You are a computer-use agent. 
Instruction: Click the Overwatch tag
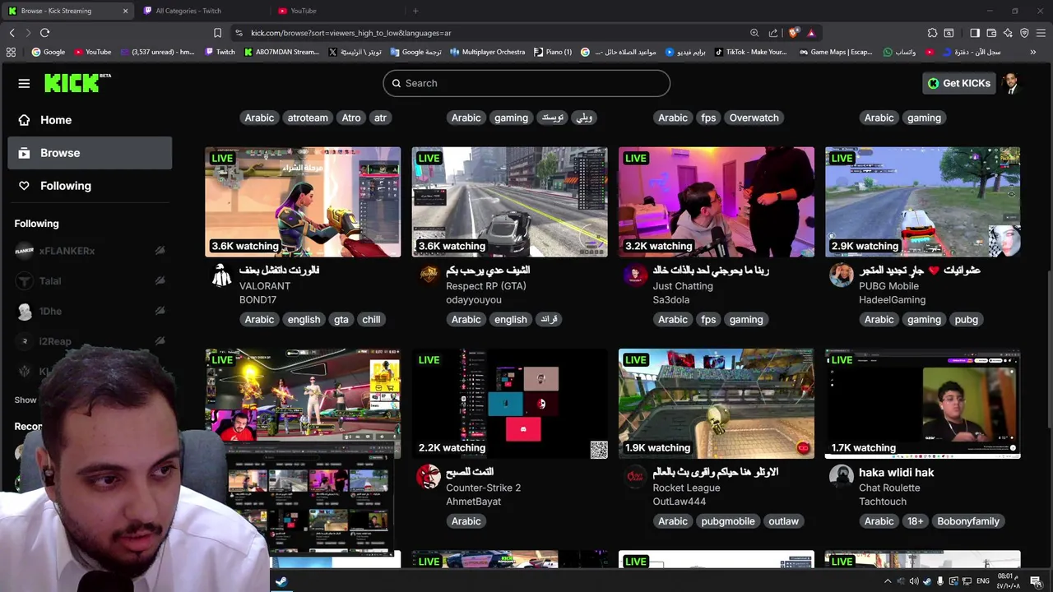754,118
